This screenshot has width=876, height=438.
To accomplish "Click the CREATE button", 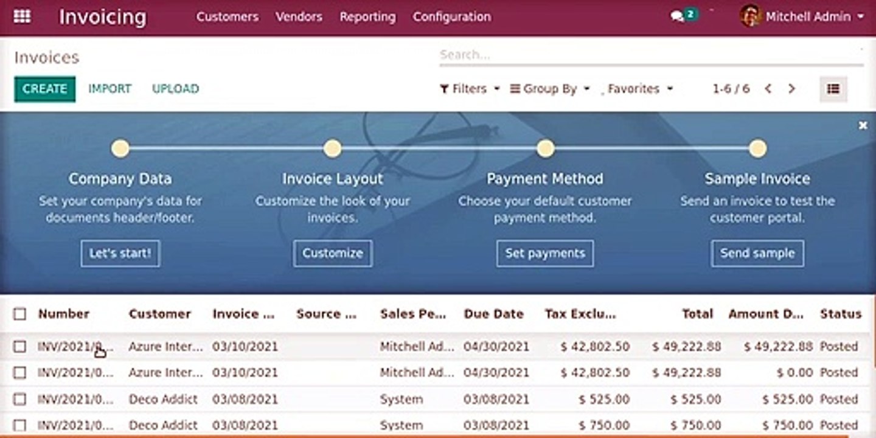I will point(45,89).
